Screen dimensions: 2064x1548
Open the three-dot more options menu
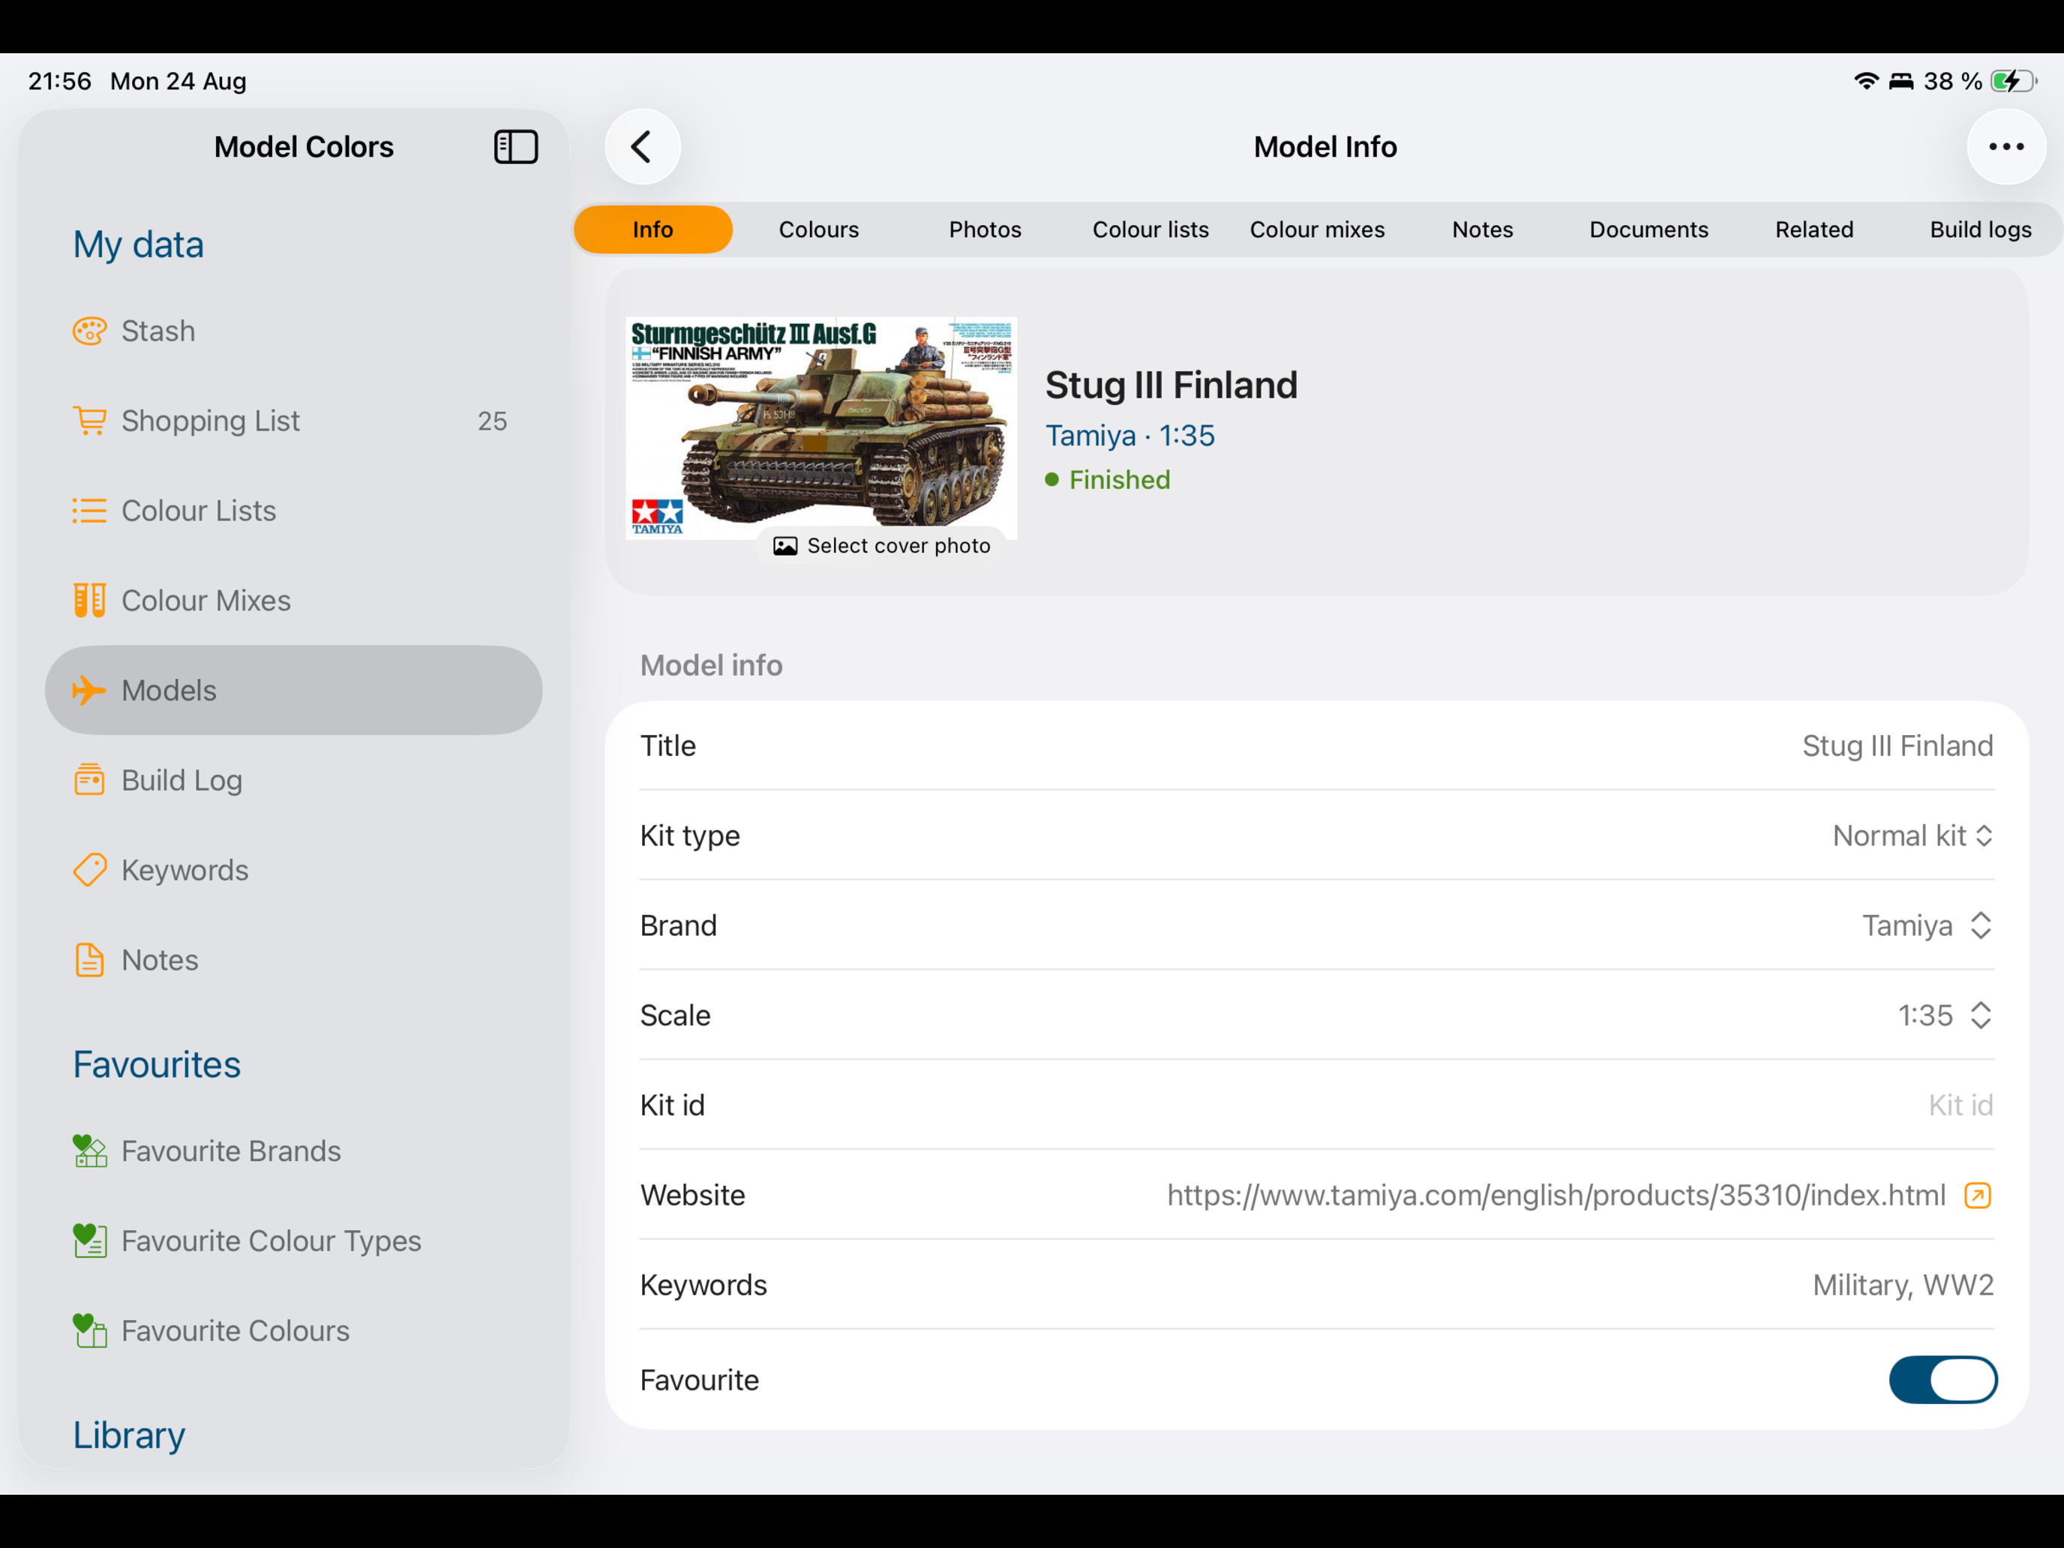[2006, 146]
